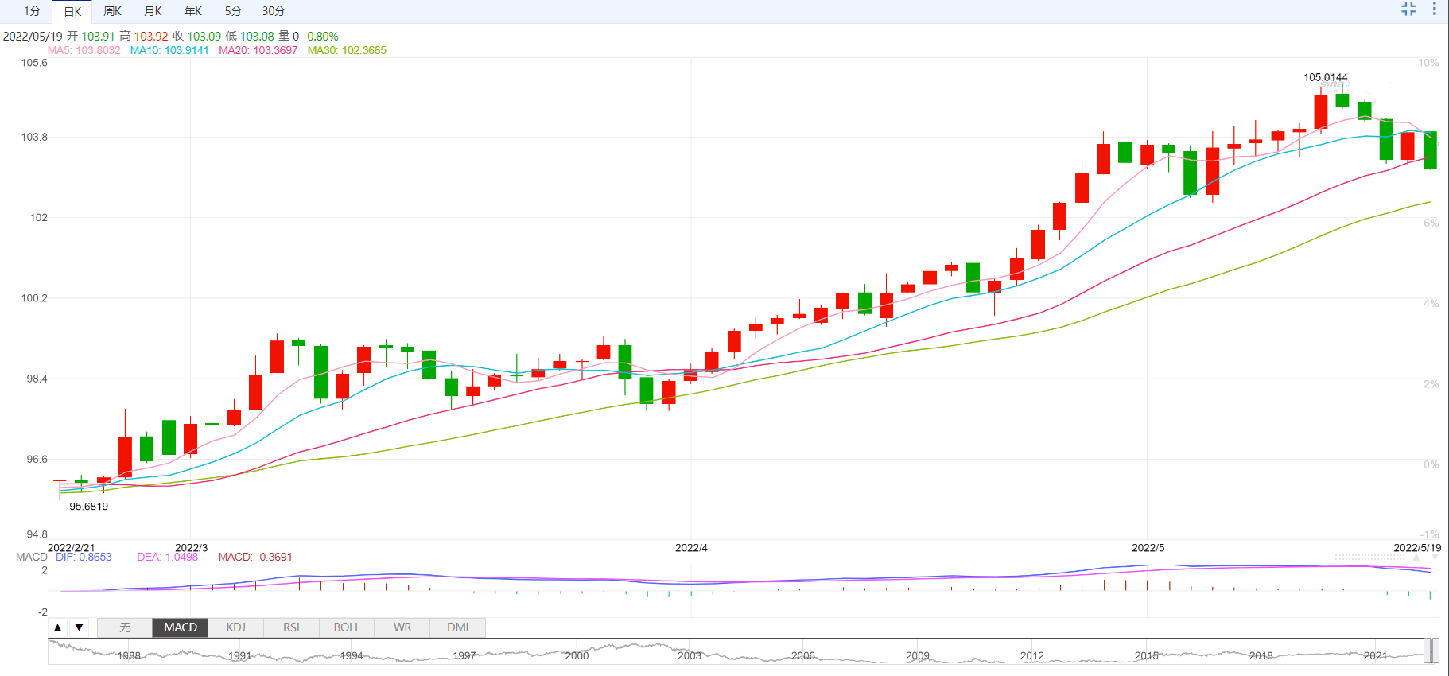Open the three-dot more options menu
This screenshot has height=676, width=1449.
[1435, 10]
